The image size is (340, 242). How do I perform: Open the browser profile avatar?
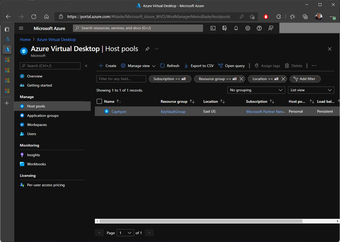pyautogui.click(x=319, y=17)
